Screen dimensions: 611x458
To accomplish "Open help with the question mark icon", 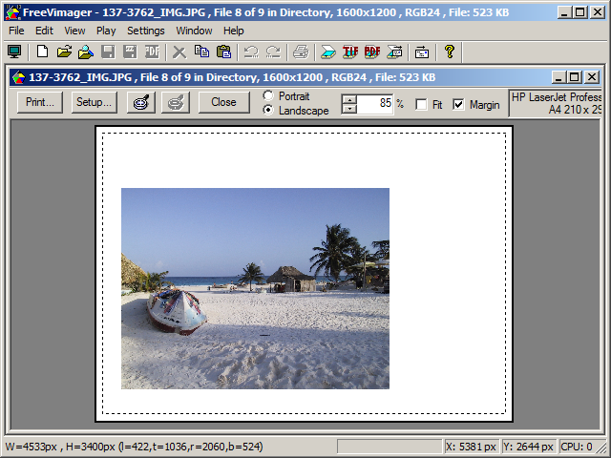I will pos(450,52).
